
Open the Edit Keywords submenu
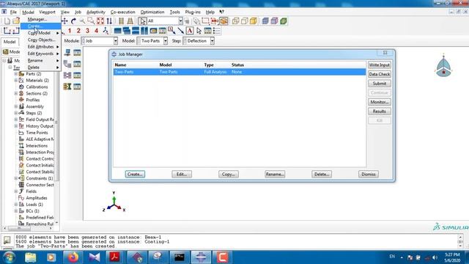[41, 54]
